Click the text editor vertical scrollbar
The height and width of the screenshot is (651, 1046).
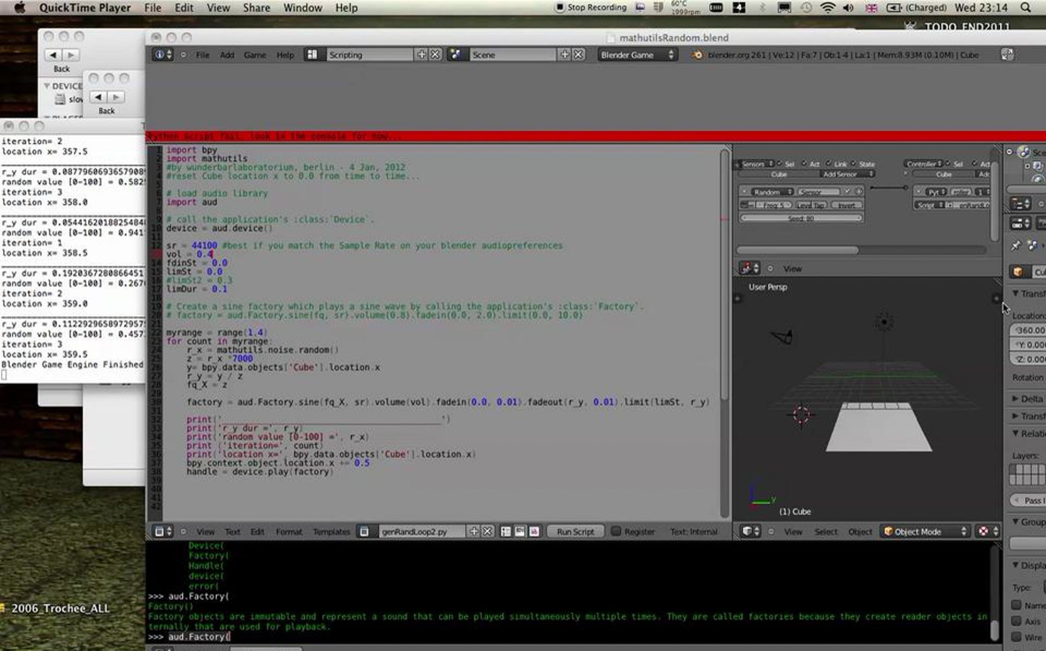click(x=724, y=275)
